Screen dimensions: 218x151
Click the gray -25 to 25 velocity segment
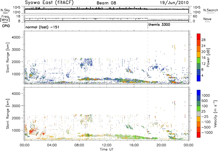[x=199, y=114]
